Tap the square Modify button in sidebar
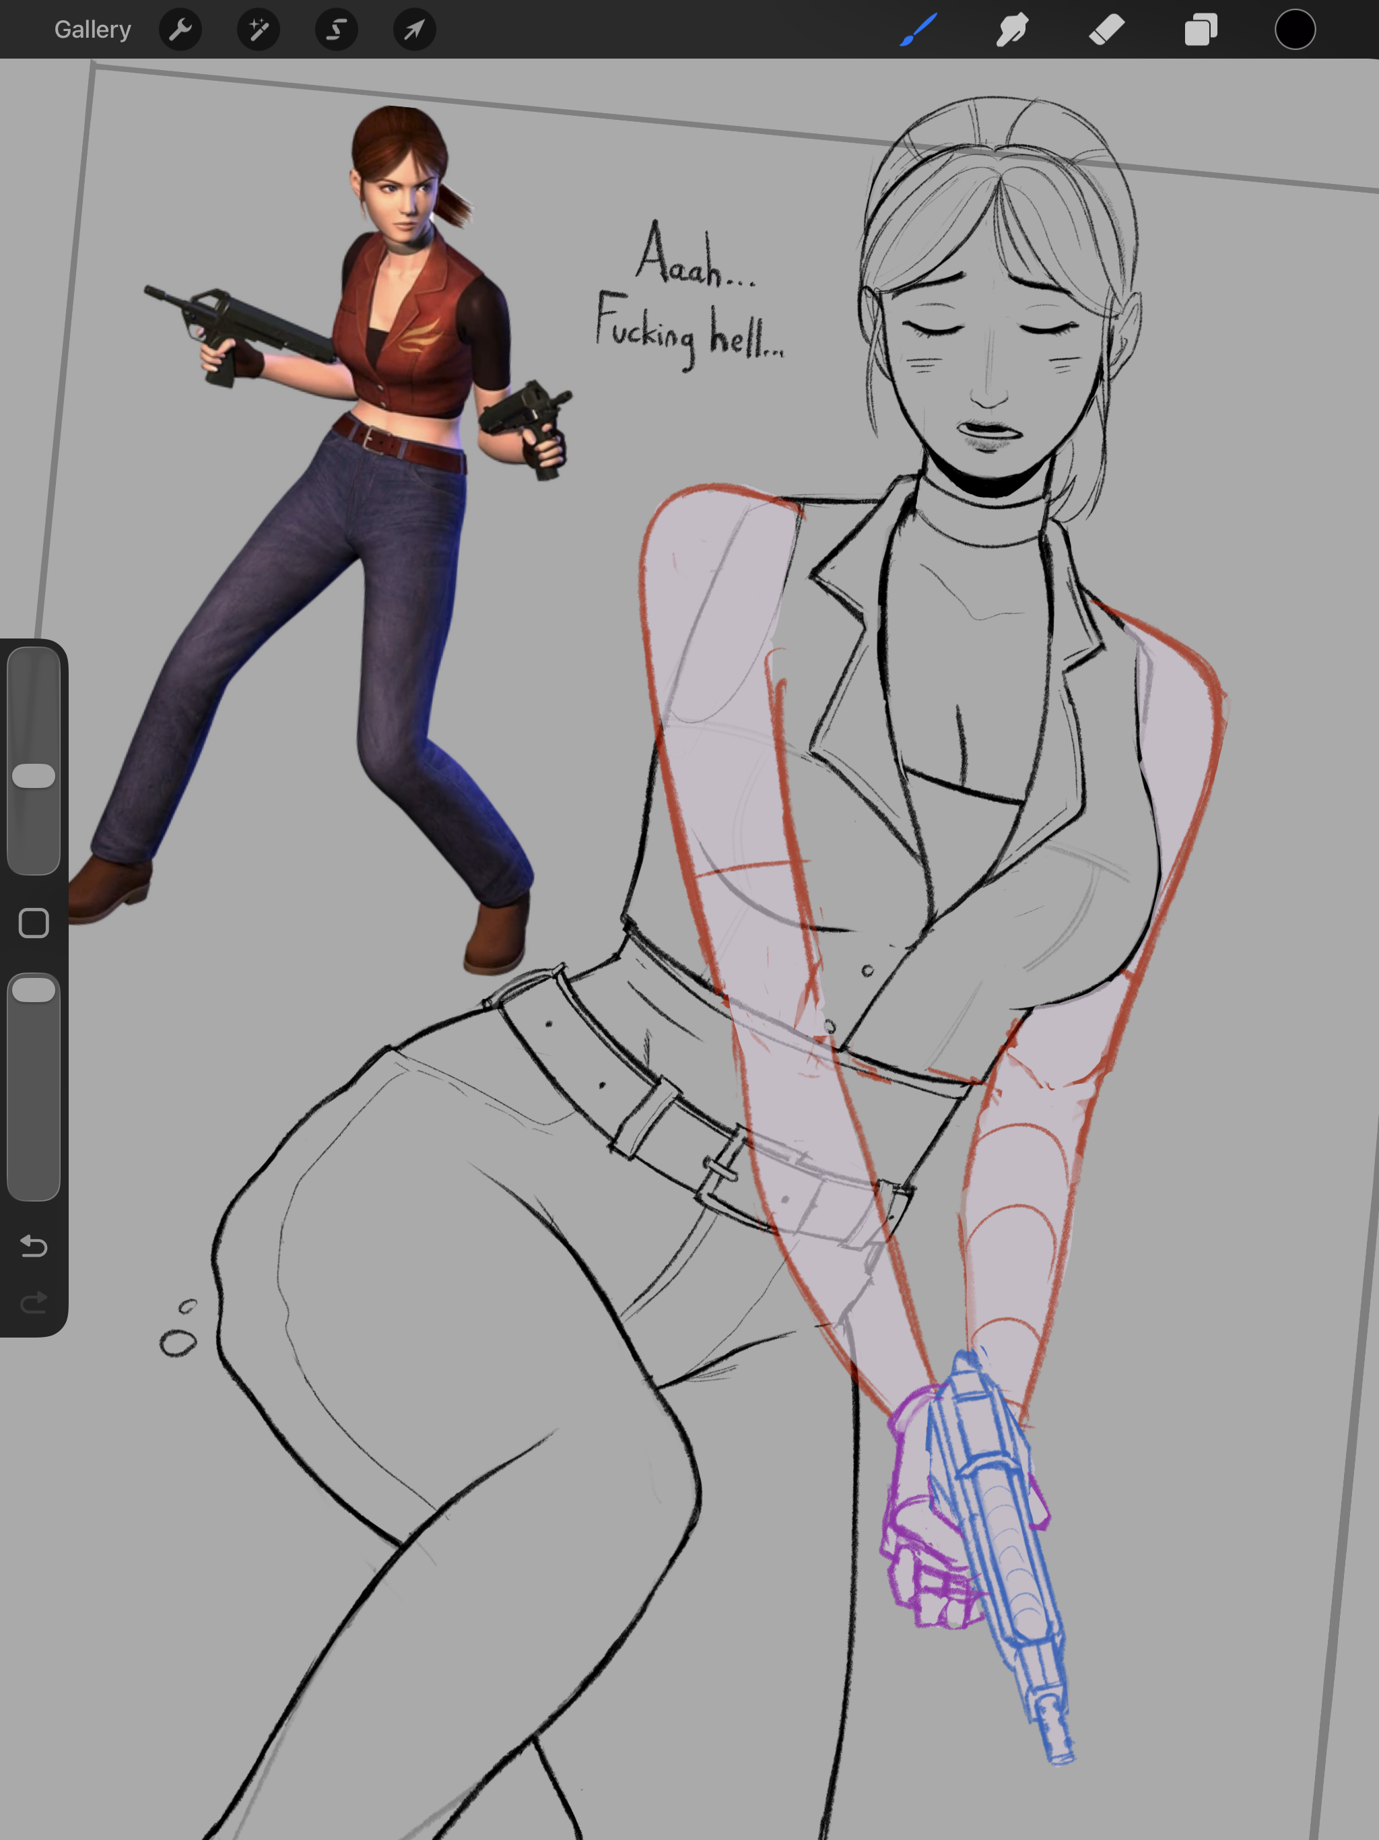This screenshot has width=1379, height=1840. pyautogui.click(x=34, y=923)
